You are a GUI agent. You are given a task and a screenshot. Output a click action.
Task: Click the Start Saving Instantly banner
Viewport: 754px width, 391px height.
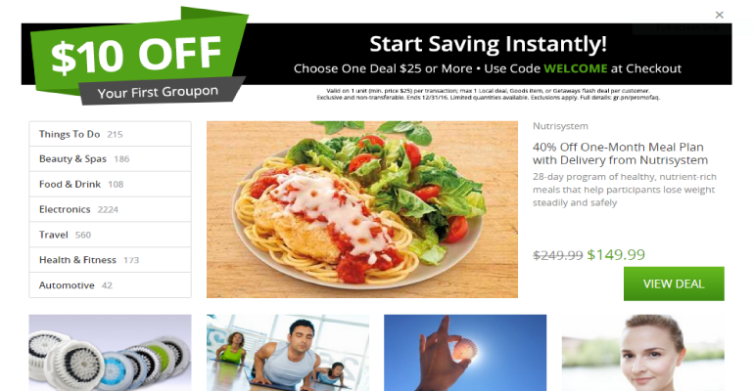(x=488, y=44)
